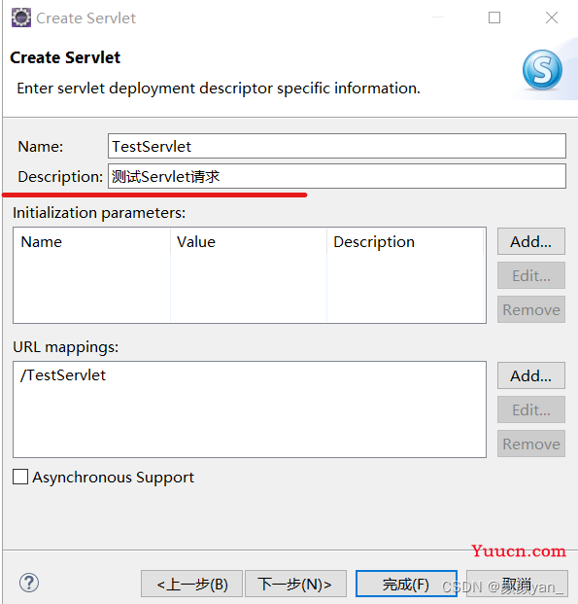Screen dimensions: 578x604
Task: Maximize the Create Servlet dialog
Action: tap(494, 18)
